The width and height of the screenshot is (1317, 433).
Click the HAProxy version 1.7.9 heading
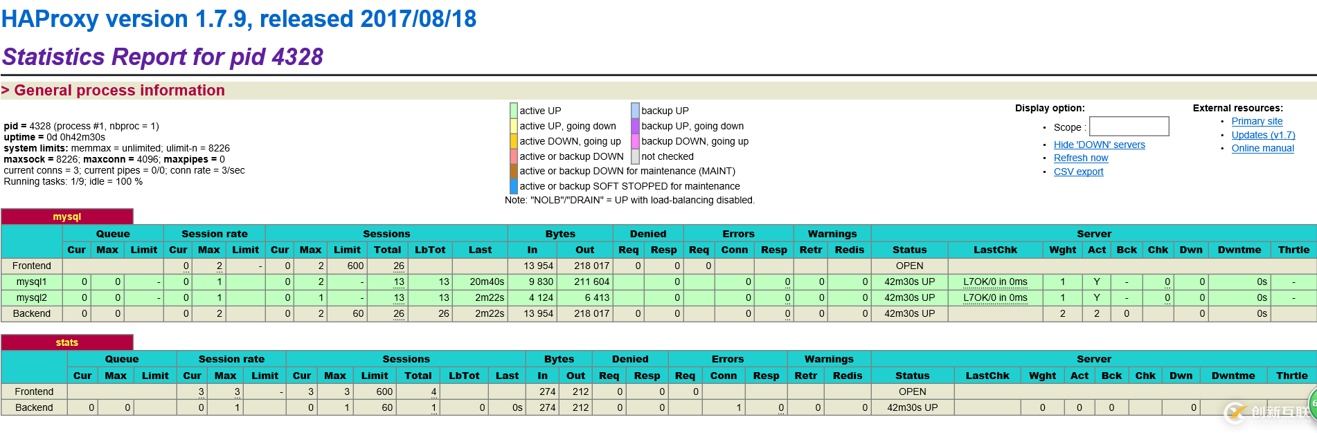(x=239, y=19)
